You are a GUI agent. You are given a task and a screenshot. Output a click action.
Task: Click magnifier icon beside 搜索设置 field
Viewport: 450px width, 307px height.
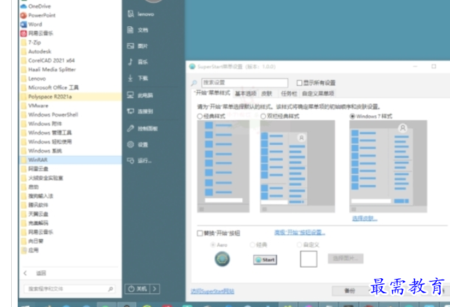coord(194,83)
